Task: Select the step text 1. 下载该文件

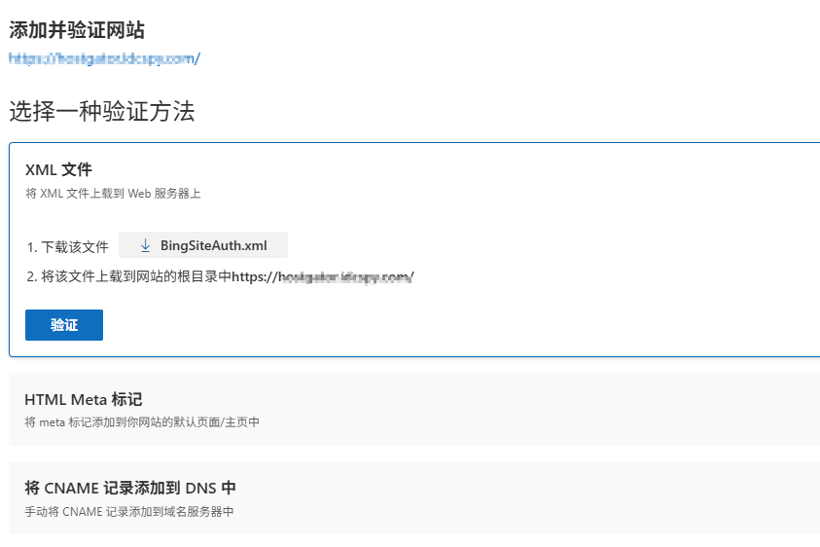Action: (x=67, y=247)
